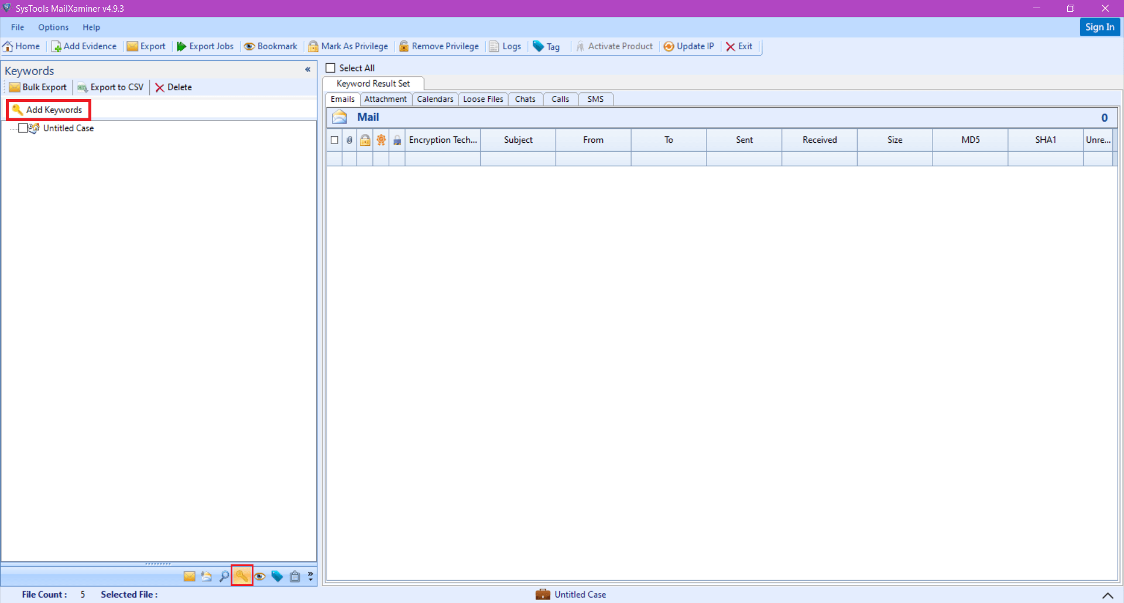Image resolution: width=1124 pixels, height=603 pixels.
Task: Select Untitled Case tree node label
Action: 68,128
